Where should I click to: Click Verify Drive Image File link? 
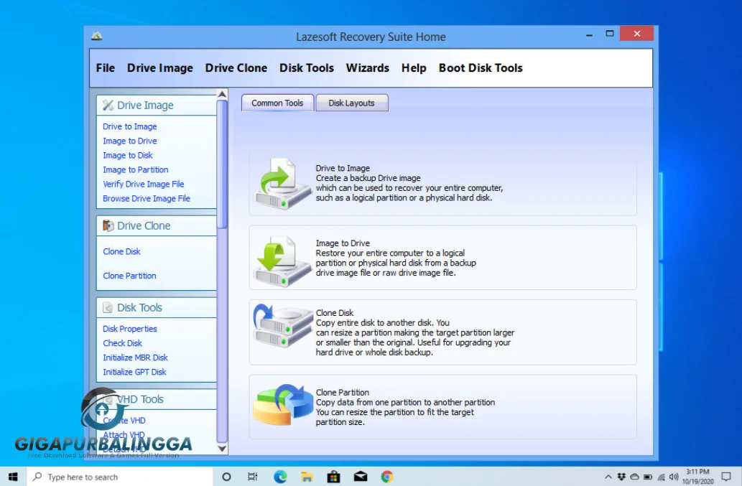144,184
